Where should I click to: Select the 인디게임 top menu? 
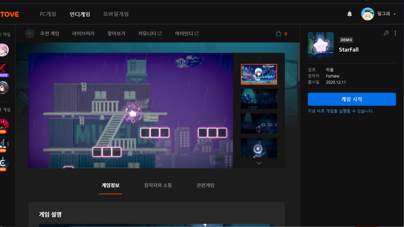tap(80, 14)
